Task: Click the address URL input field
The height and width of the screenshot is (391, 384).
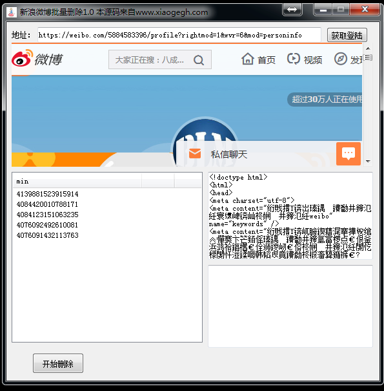Action: point(179,35)
